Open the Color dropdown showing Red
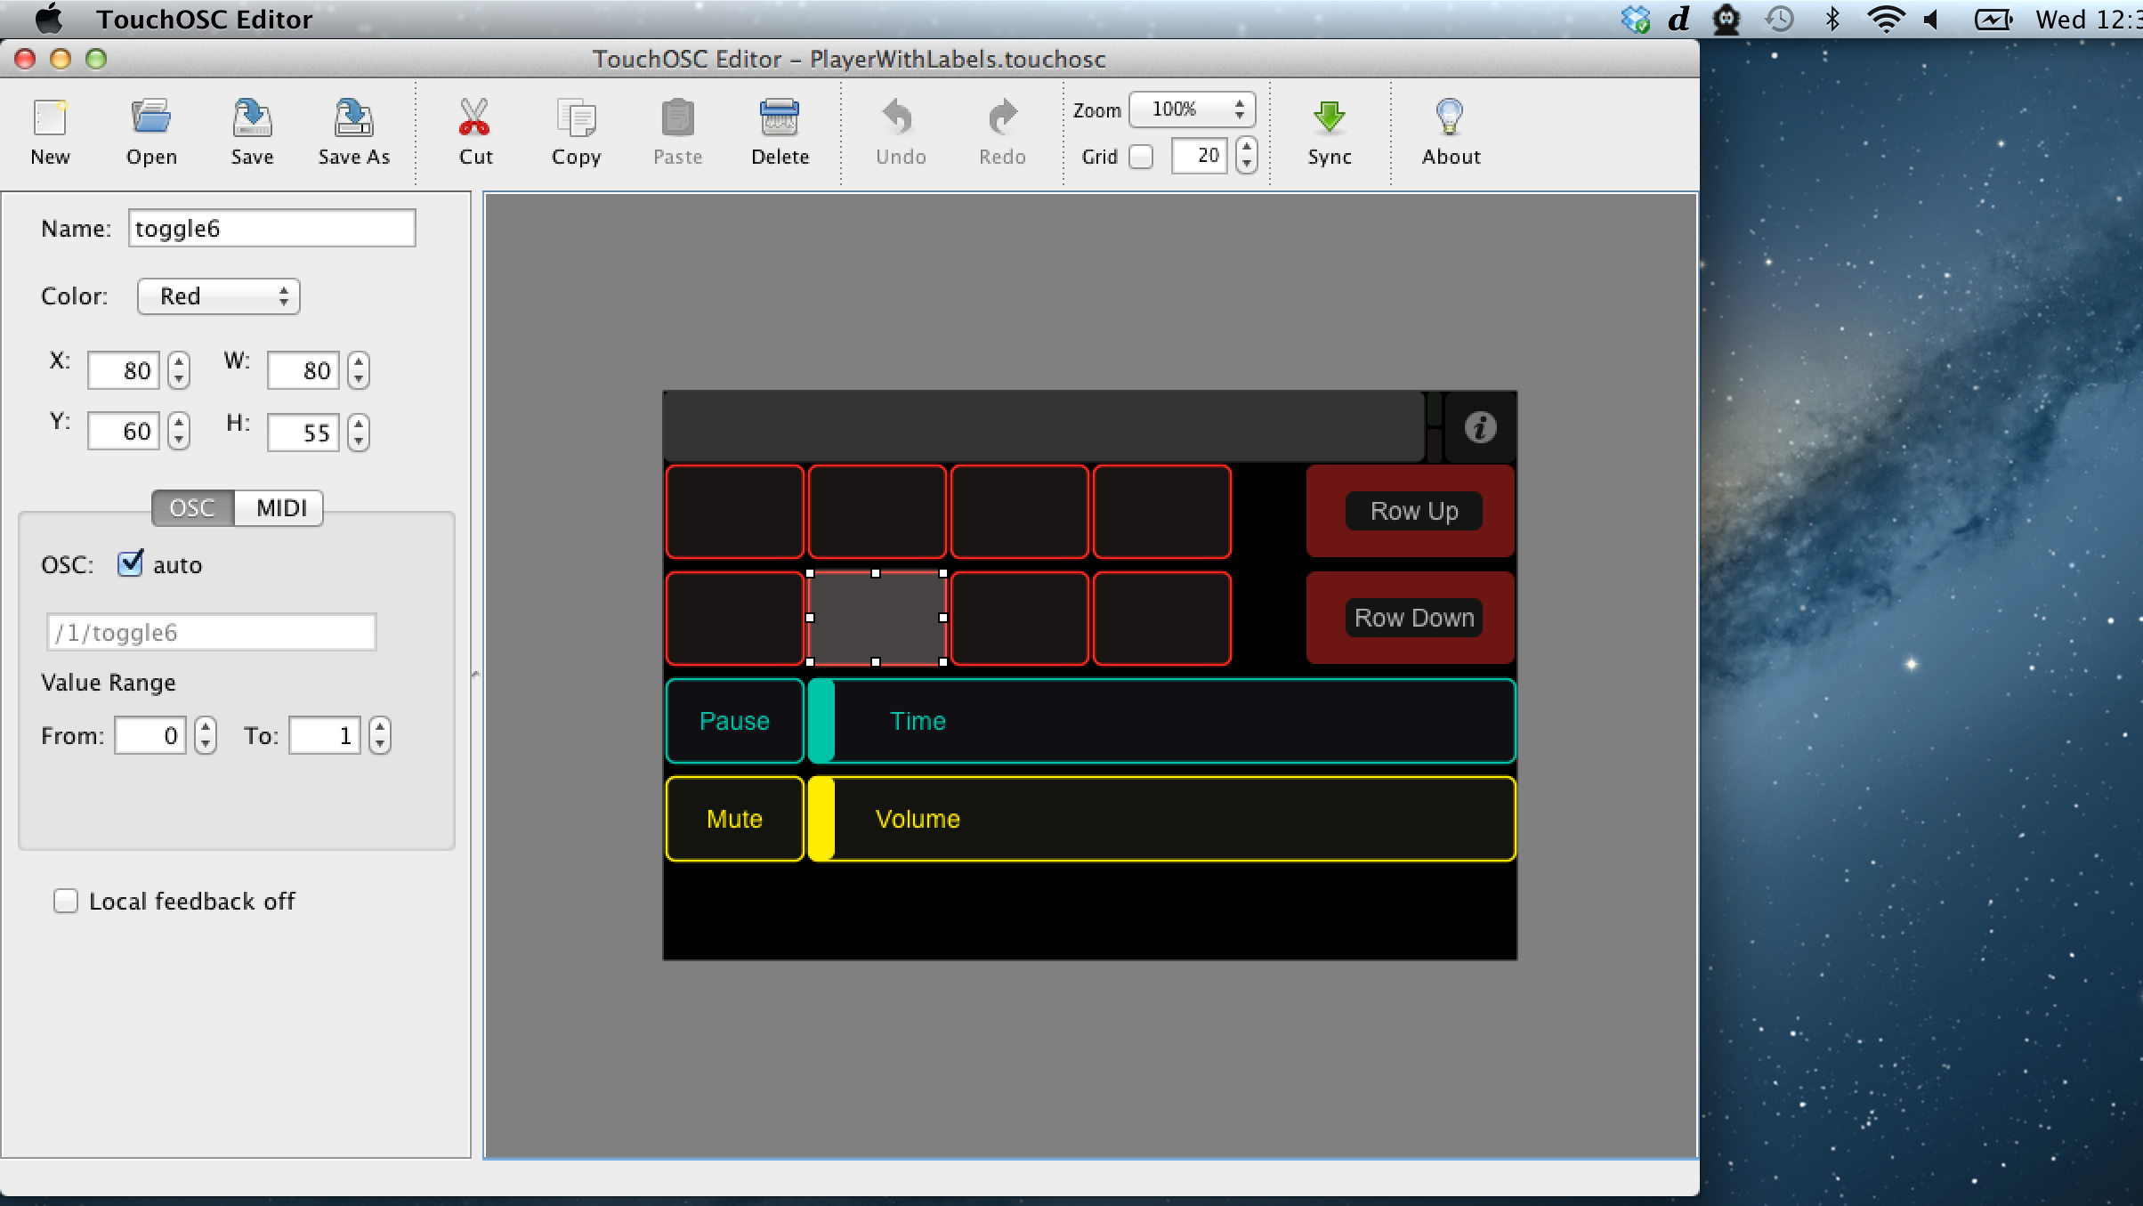Image resolution: width=2143 pixels, height=1206 pixels. click(x=219, y=296)
